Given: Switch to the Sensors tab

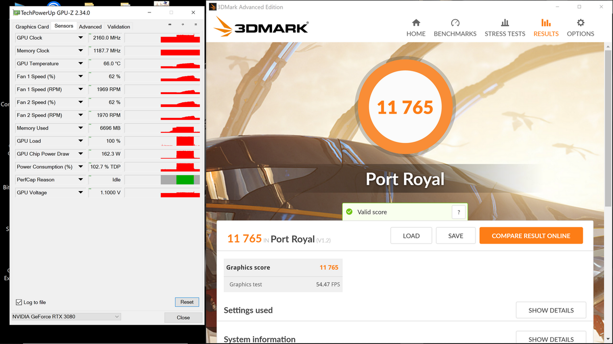Looking at the screenshot, I should click(64, 26).
